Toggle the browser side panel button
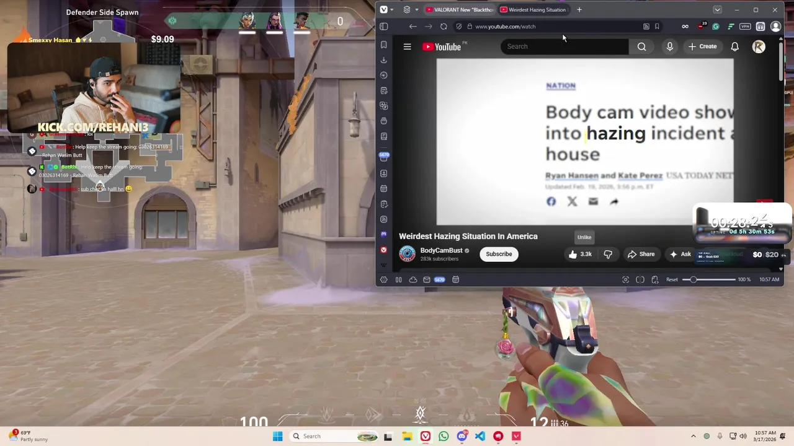Image resolution: width=794 pixels, height=446 pixels. (383, 27)
